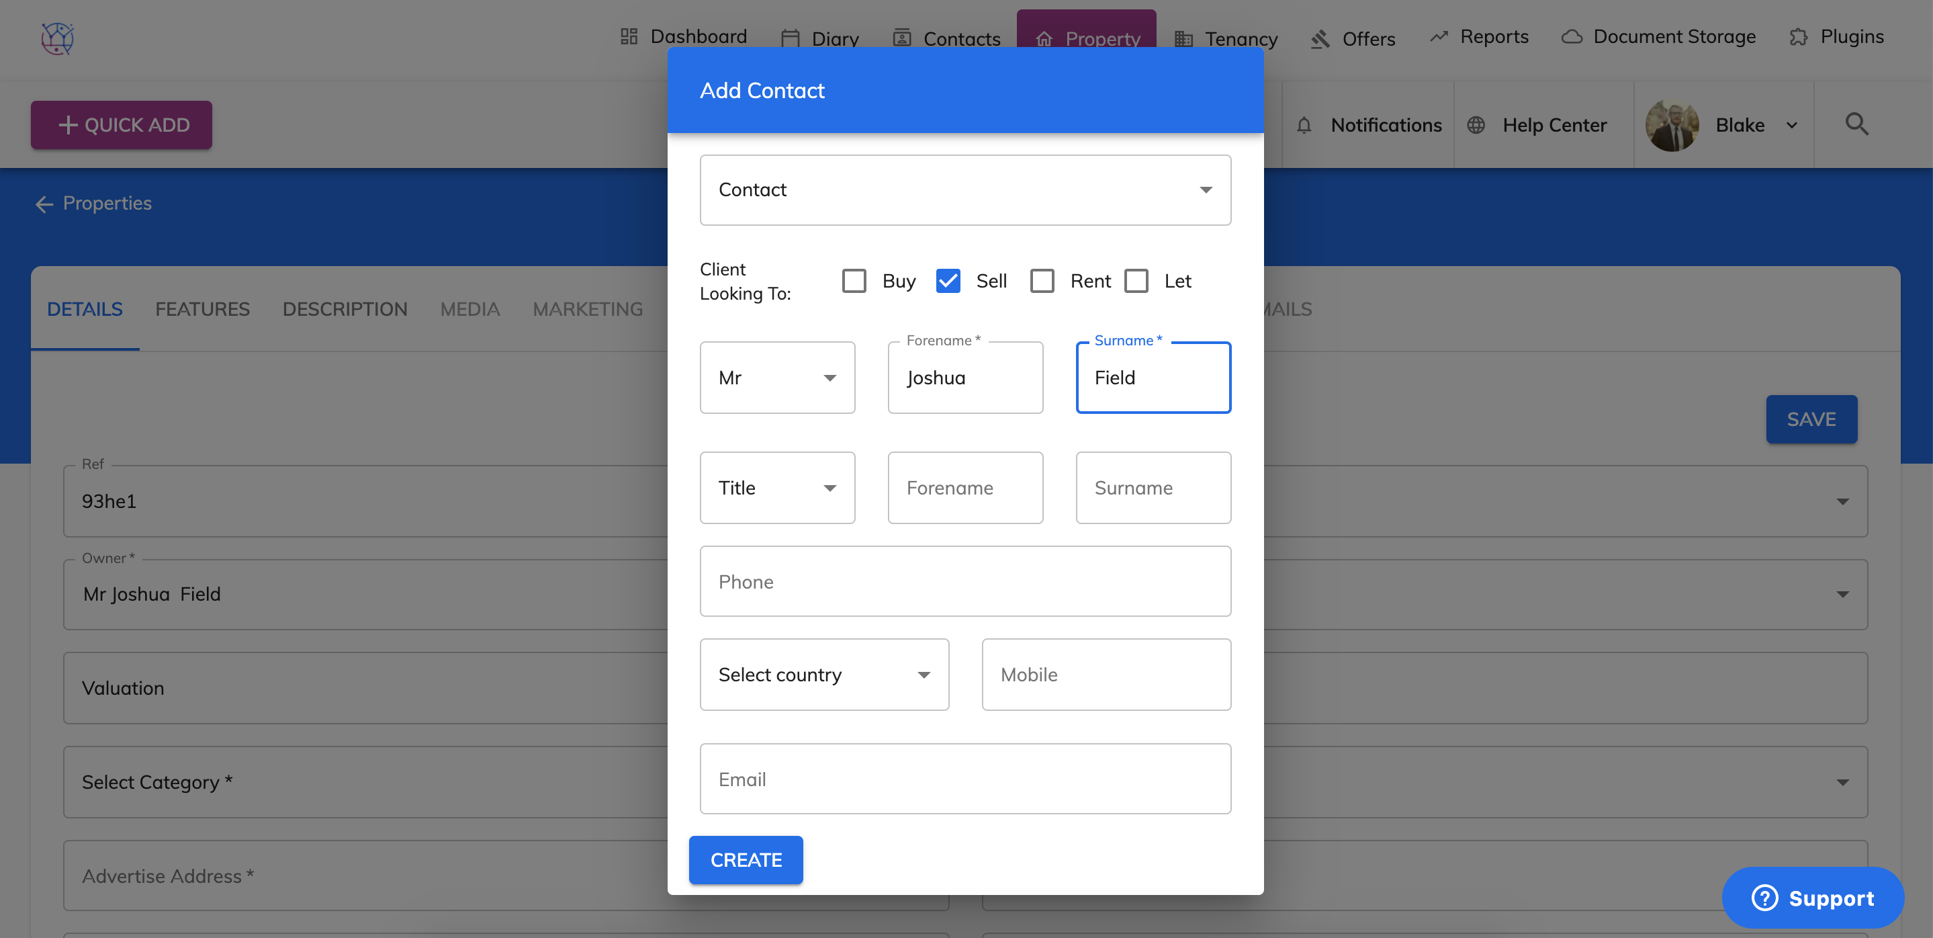
Task: Click the Quick Add button
Action: tap(122, 126)
